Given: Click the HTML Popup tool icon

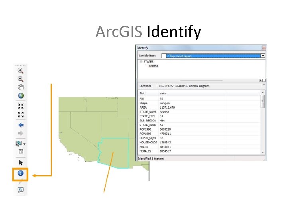Looking at the screenshot, I should [21, 190].
